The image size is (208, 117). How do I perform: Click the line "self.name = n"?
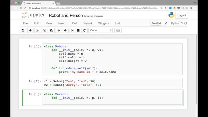[x=71, y=54]
